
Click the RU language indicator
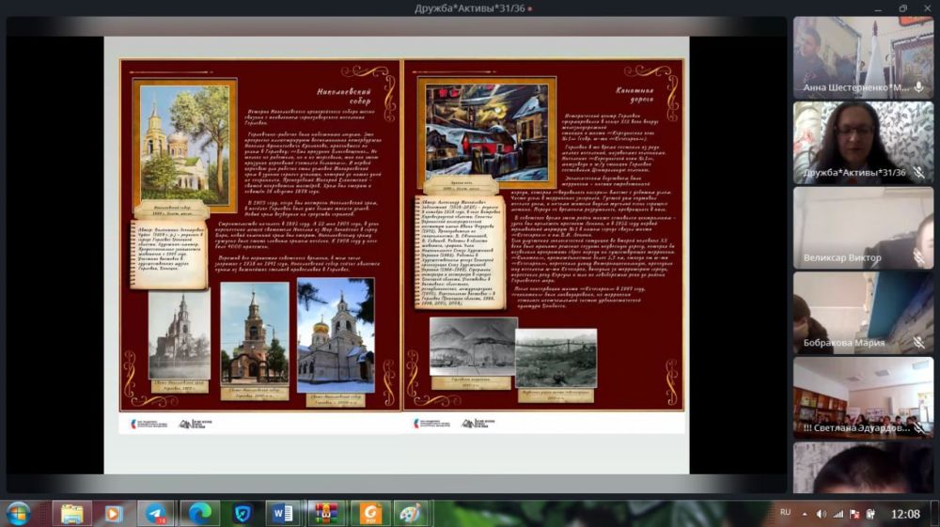785,513
